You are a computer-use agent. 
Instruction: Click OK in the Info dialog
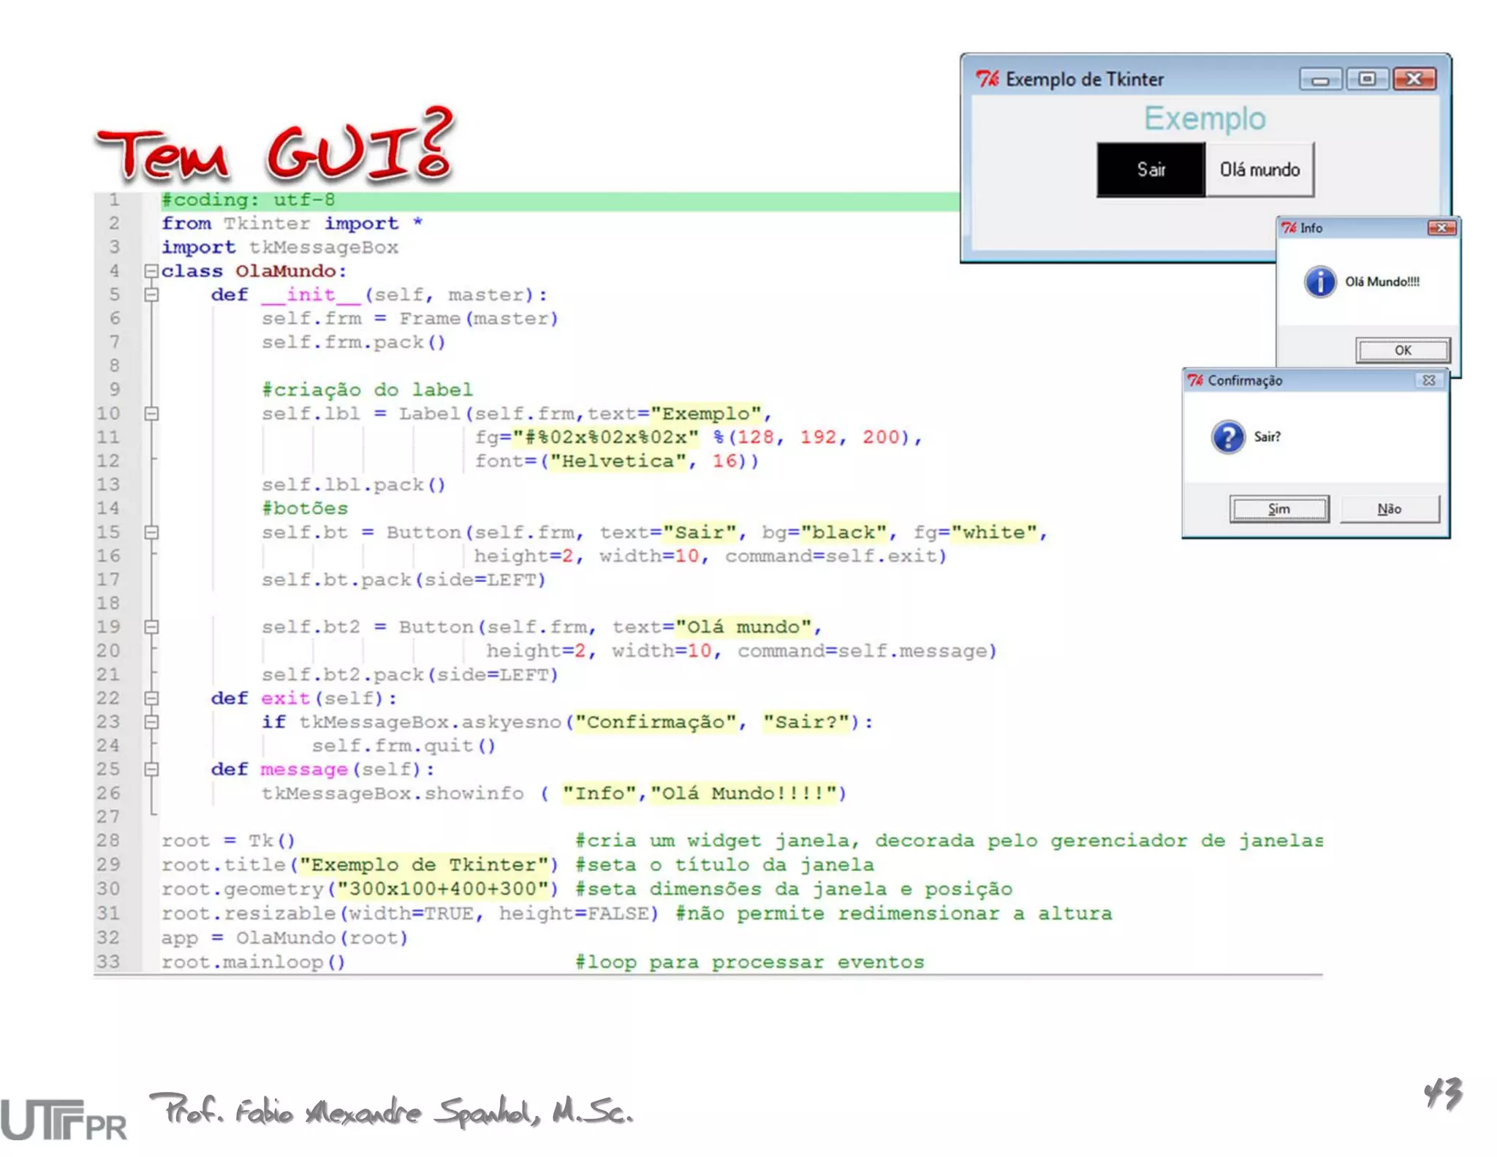pyautogui.click(x=1402, y=350)
